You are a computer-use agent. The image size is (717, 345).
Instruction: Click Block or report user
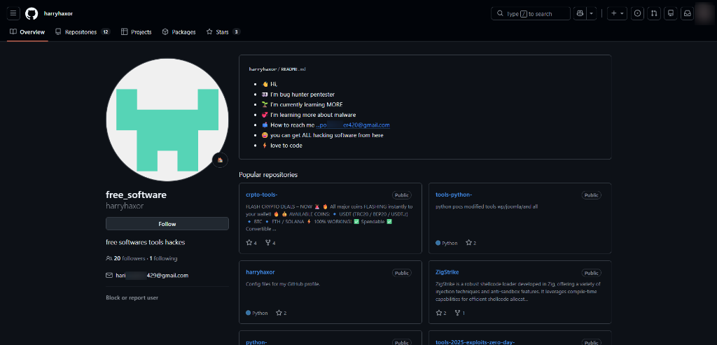[132, 298]
